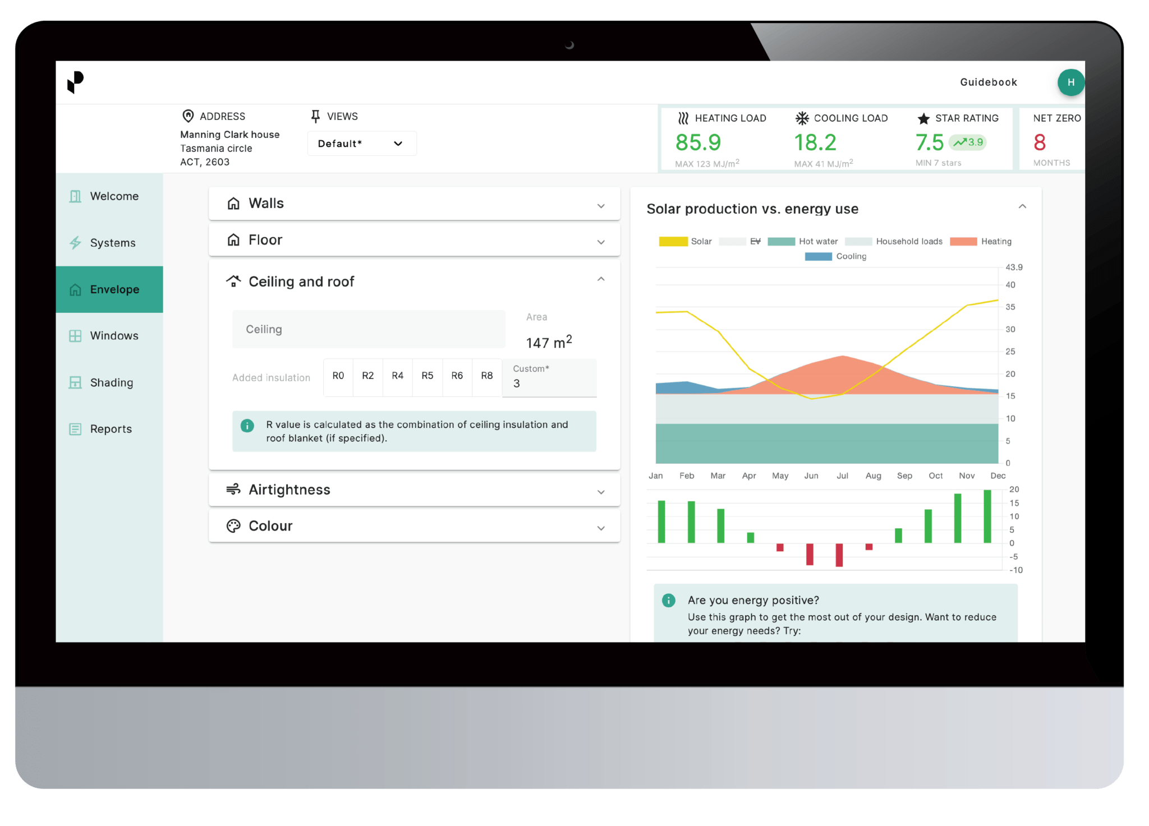Open the Colour section
Image resolution: width=1149 pixels, height=826 pixels.
click(414, 525)
